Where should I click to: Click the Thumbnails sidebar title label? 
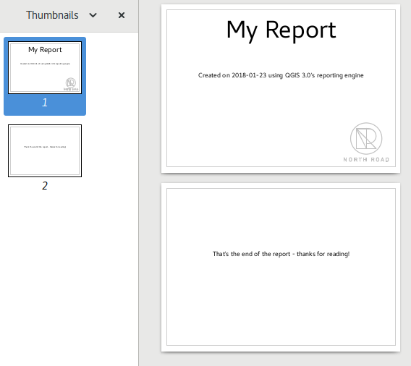click(52, 15)
